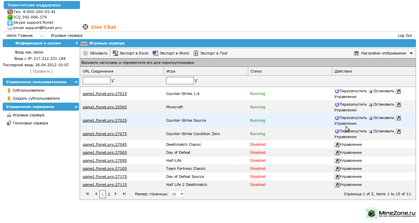
Task: Collapse the Управление пользователями panel
Action: (76, 82)
